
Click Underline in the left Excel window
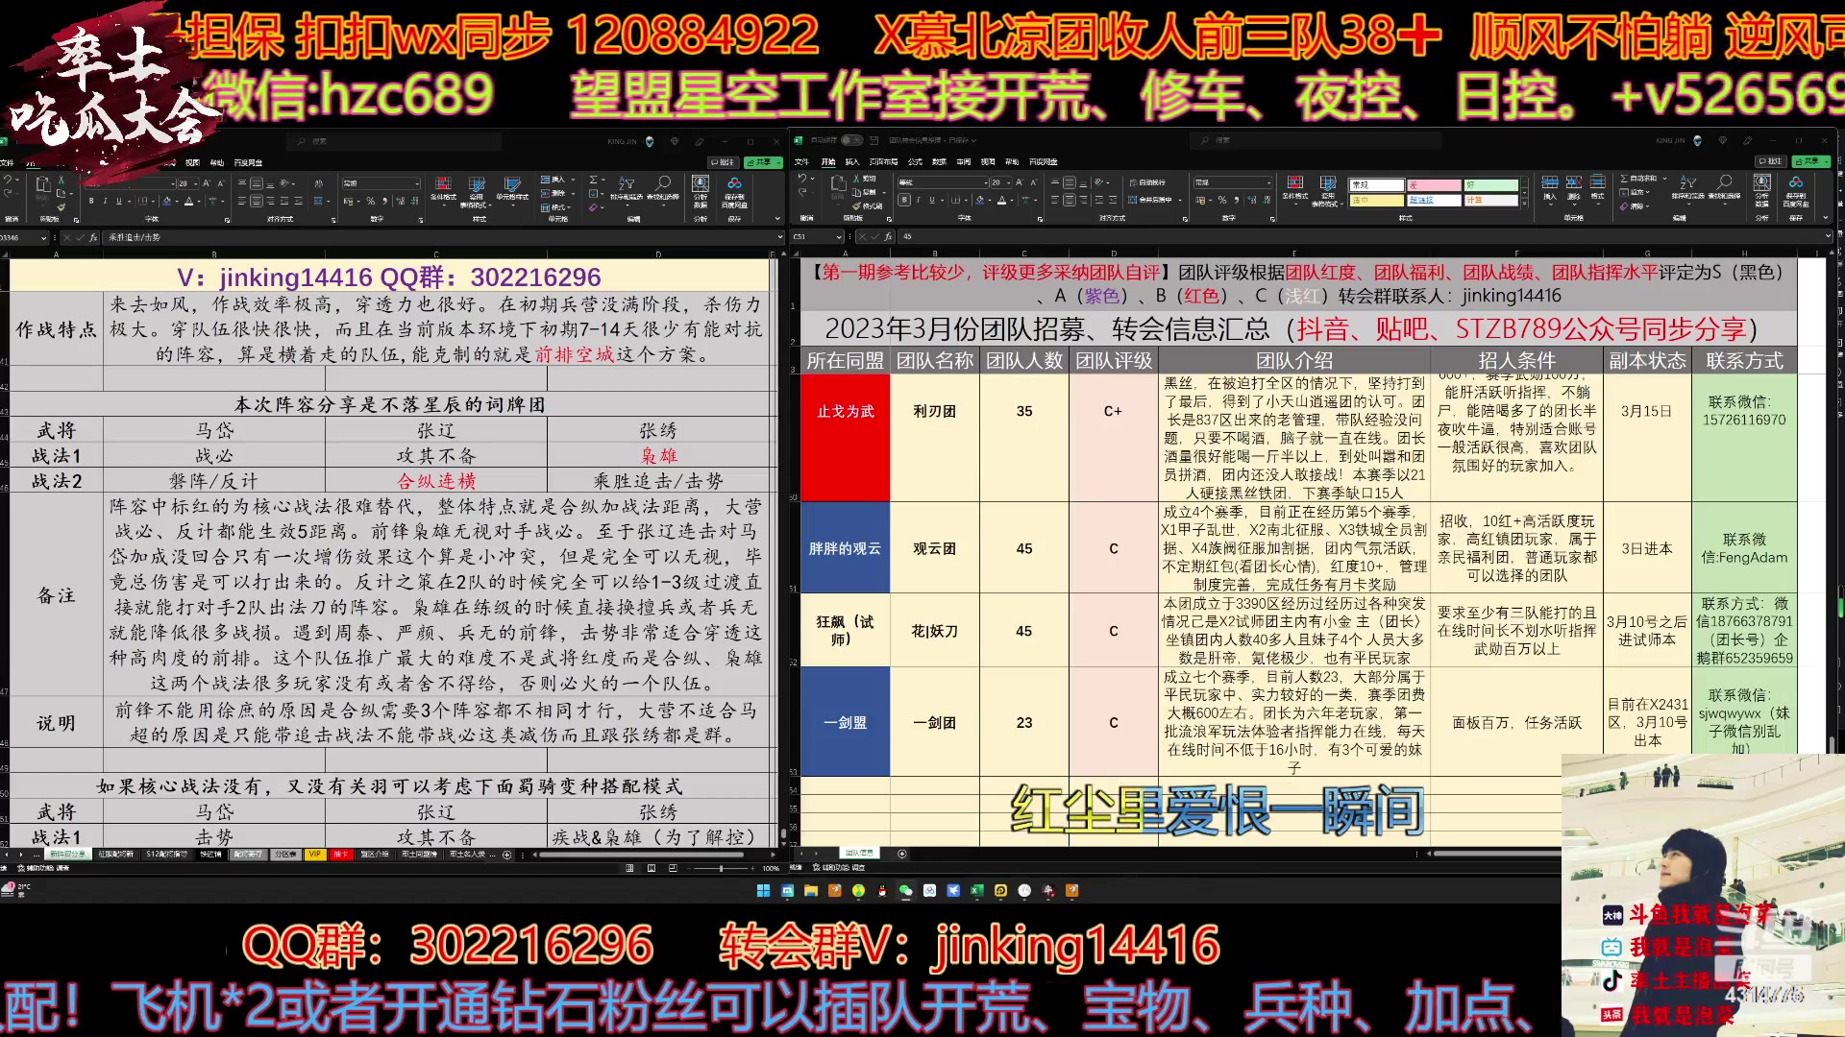[119, 202]
